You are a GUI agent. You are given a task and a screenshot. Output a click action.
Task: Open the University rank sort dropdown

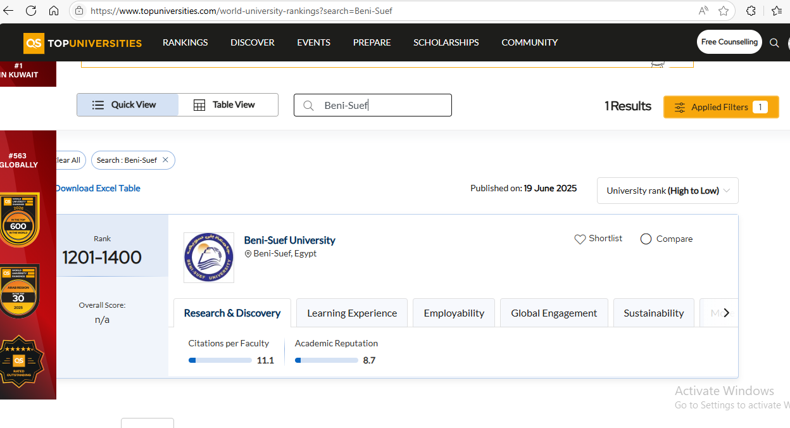(668, 191)
